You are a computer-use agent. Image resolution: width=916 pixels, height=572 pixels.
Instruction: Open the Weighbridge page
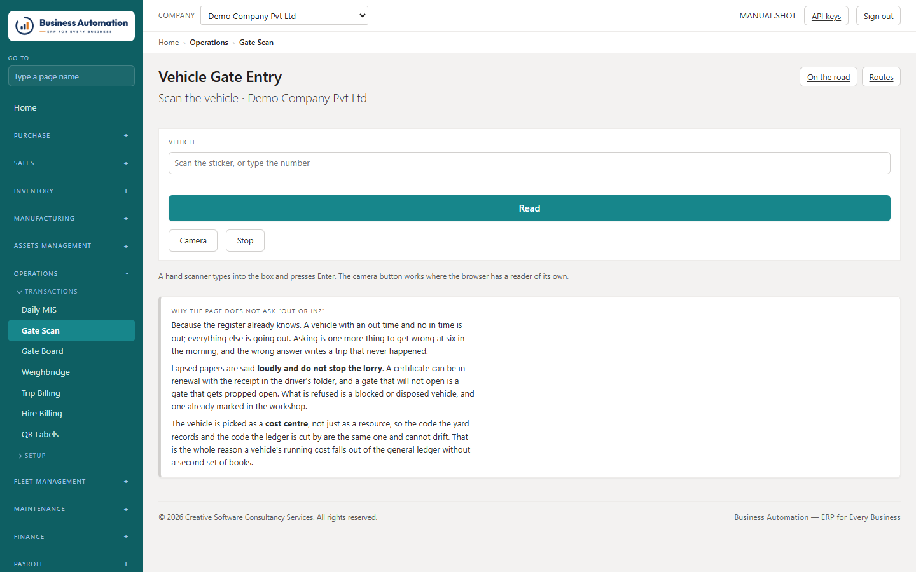pos(71,372)
